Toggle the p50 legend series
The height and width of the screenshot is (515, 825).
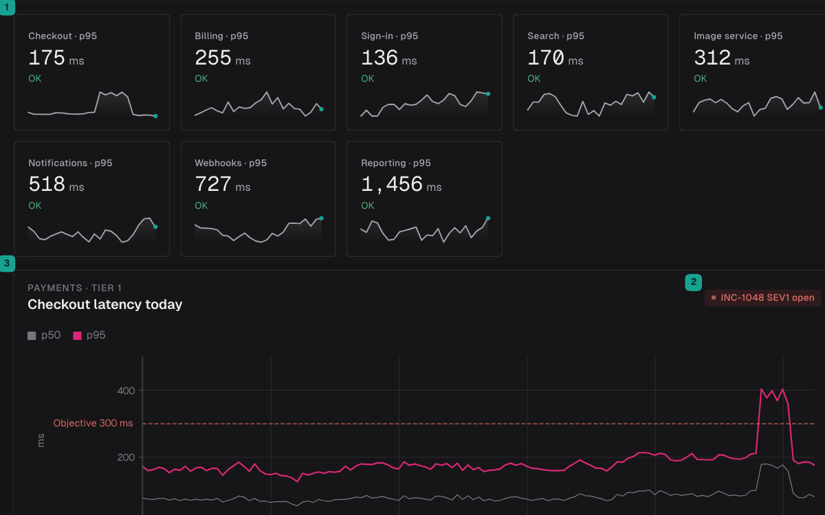click(x=44, y=335)
